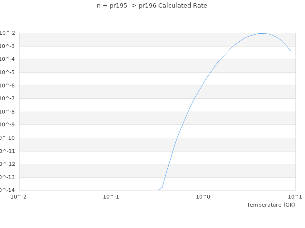Click the 10^-3 y-axis tick label

8,46
